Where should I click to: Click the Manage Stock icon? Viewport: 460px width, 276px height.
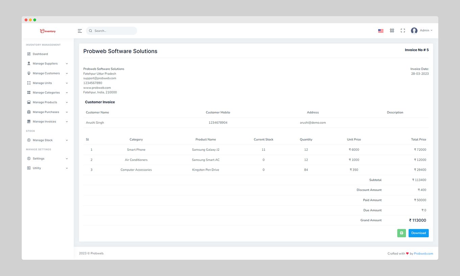coord(29,140)
